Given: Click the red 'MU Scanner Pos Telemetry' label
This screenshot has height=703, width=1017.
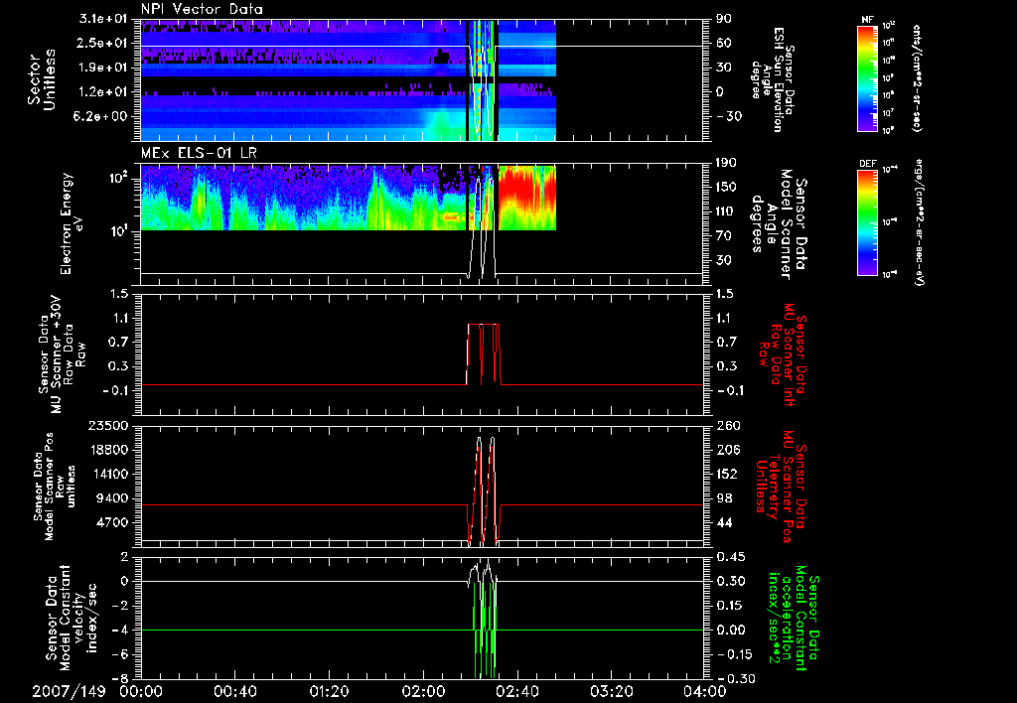Looking at the screenshot, I should (x=781, y=487).
